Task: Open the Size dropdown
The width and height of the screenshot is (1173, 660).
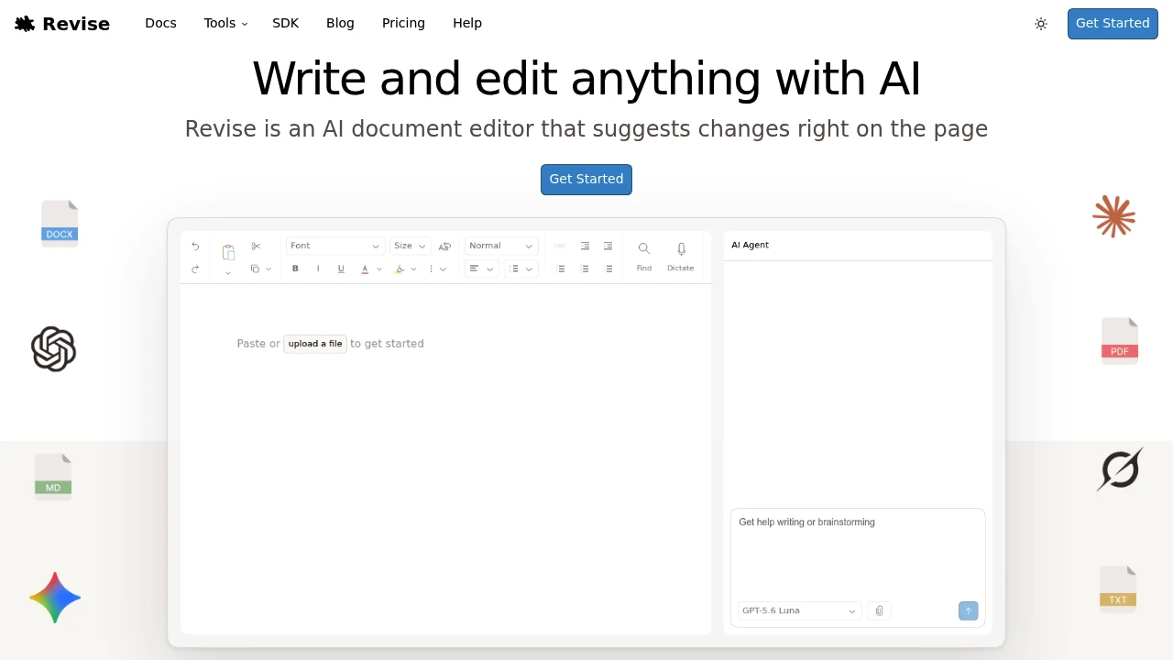Action: coord(410,246)
